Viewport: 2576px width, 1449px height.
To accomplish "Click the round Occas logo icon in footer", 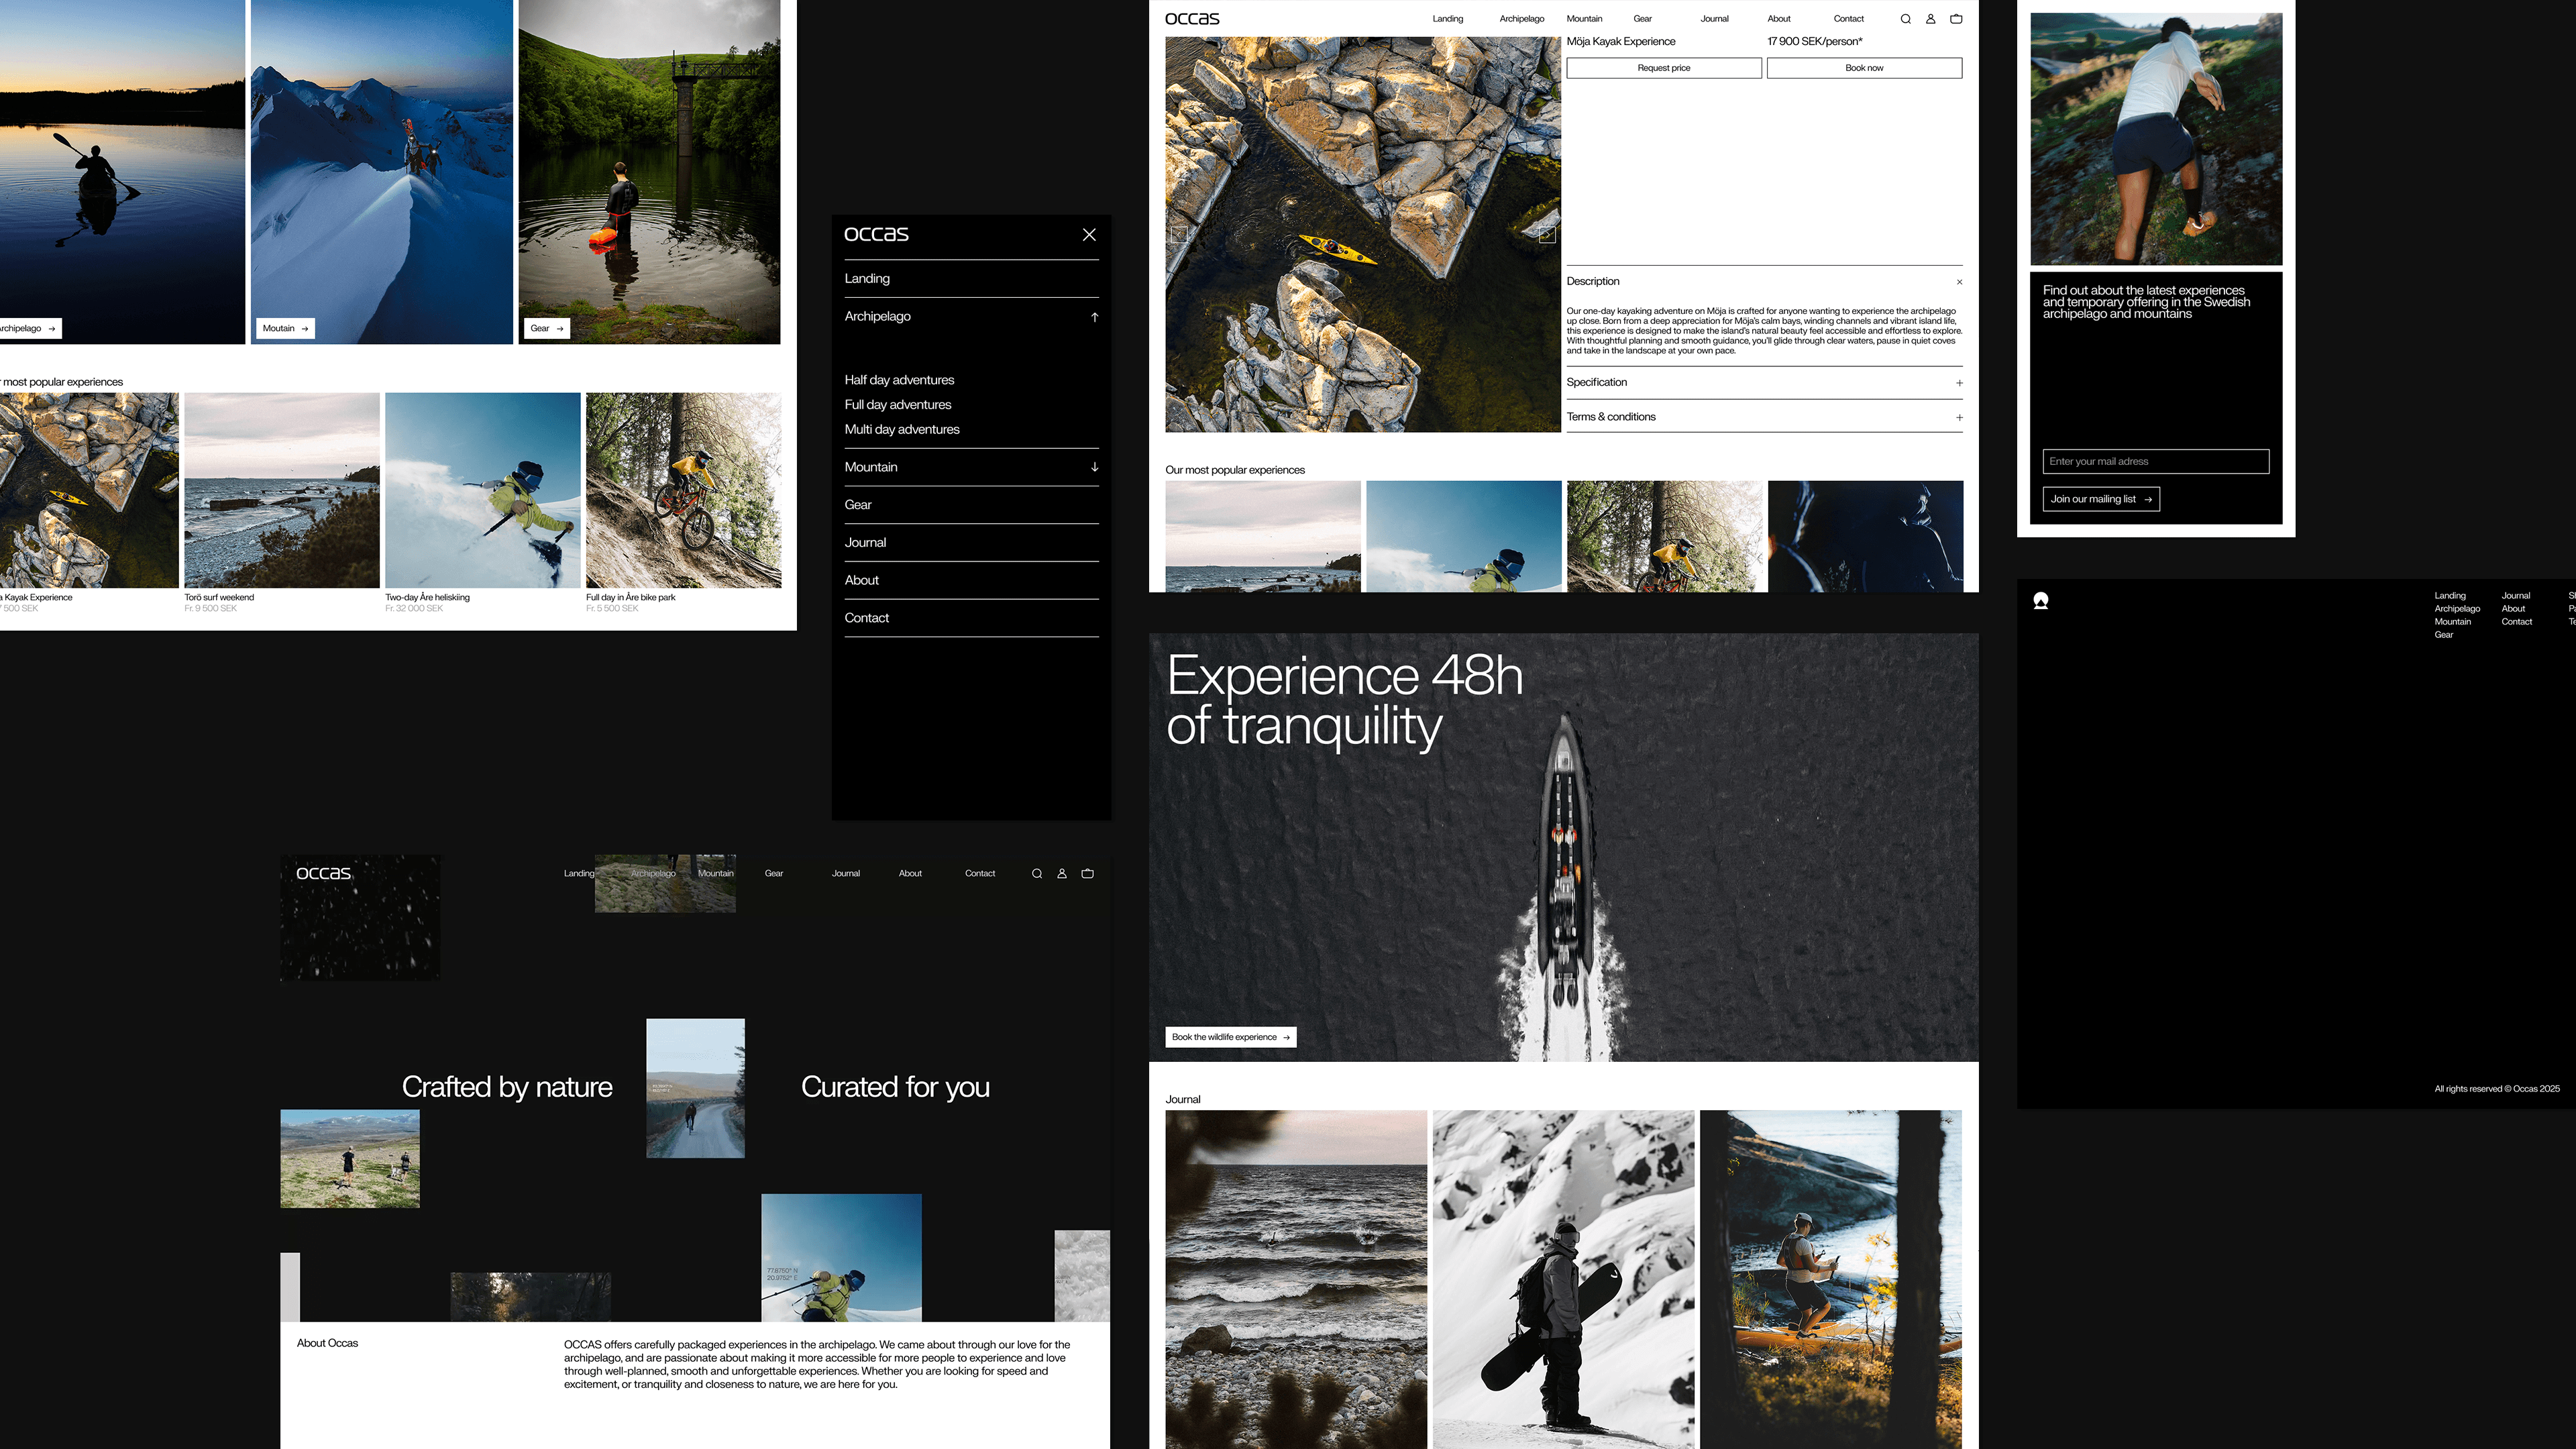I will [2041, 601].
